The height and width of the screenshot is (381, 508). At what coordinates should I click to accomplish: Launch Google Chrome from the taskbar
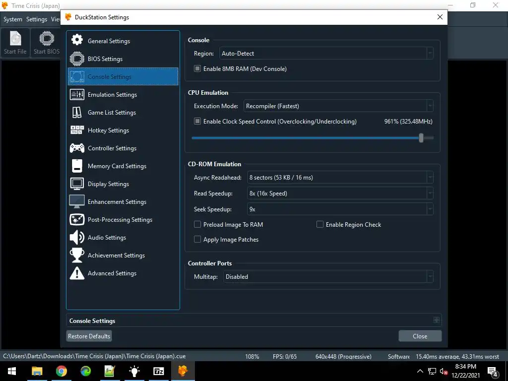click(x=61, y=371)
